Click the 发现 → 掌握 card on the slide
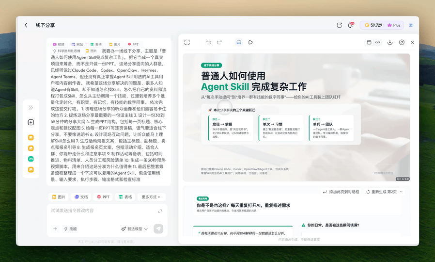 231,128
